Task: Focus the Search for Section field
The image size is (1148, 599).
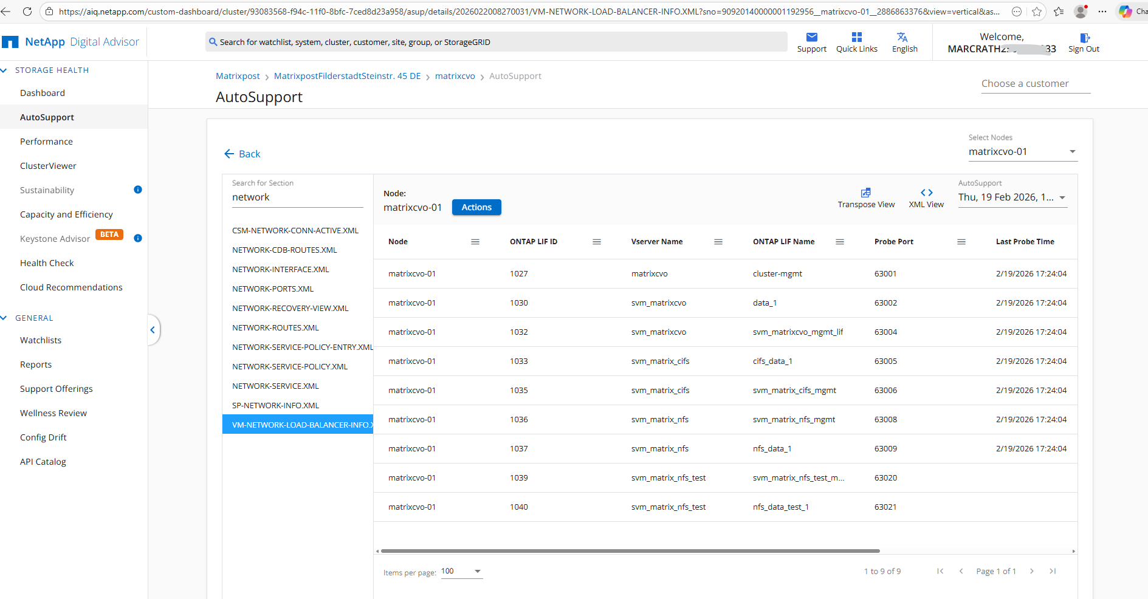Action: tap(297, 197)
